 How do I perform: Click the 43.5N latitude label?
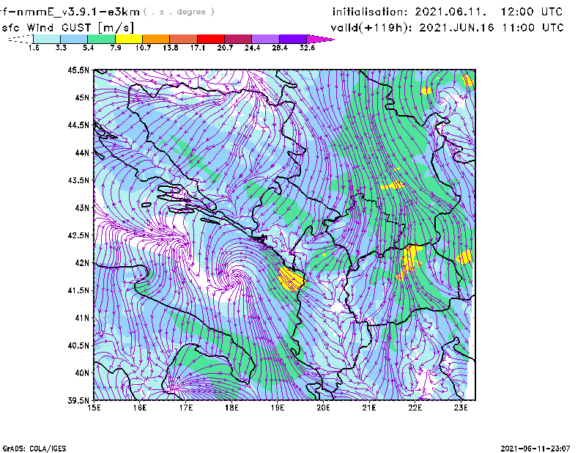[x=78, y=180]
